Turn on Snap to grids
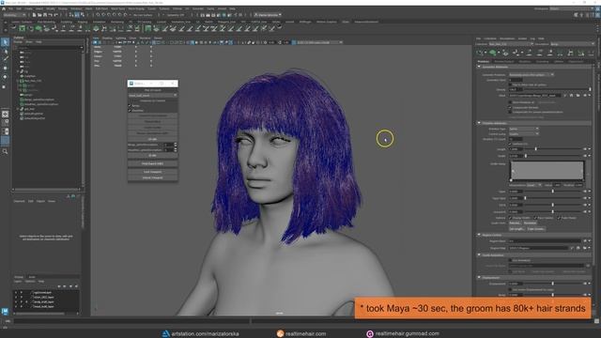The width and height of the screenshot is (601, 338). pyautogui.click(x=99, y=15)
